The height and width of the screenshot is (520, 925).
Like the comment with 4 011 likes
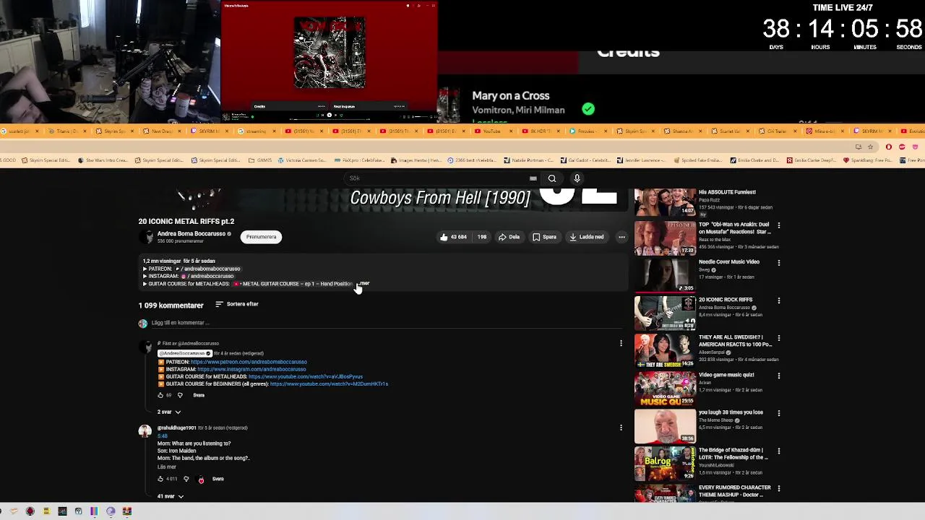(x=160, y=479)
